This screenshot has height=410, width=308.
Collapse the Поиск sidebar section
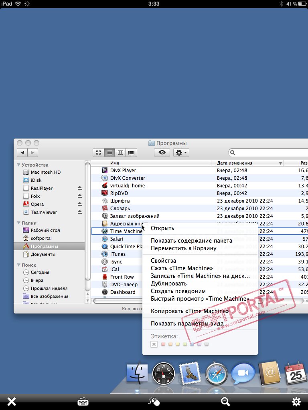pos(18,265)
